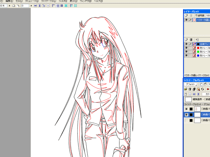Click the green color swatch in layer list
Image resolution: width=210 pixels, height=157 pixels.
pyautogui.click(x=198, y=52)
